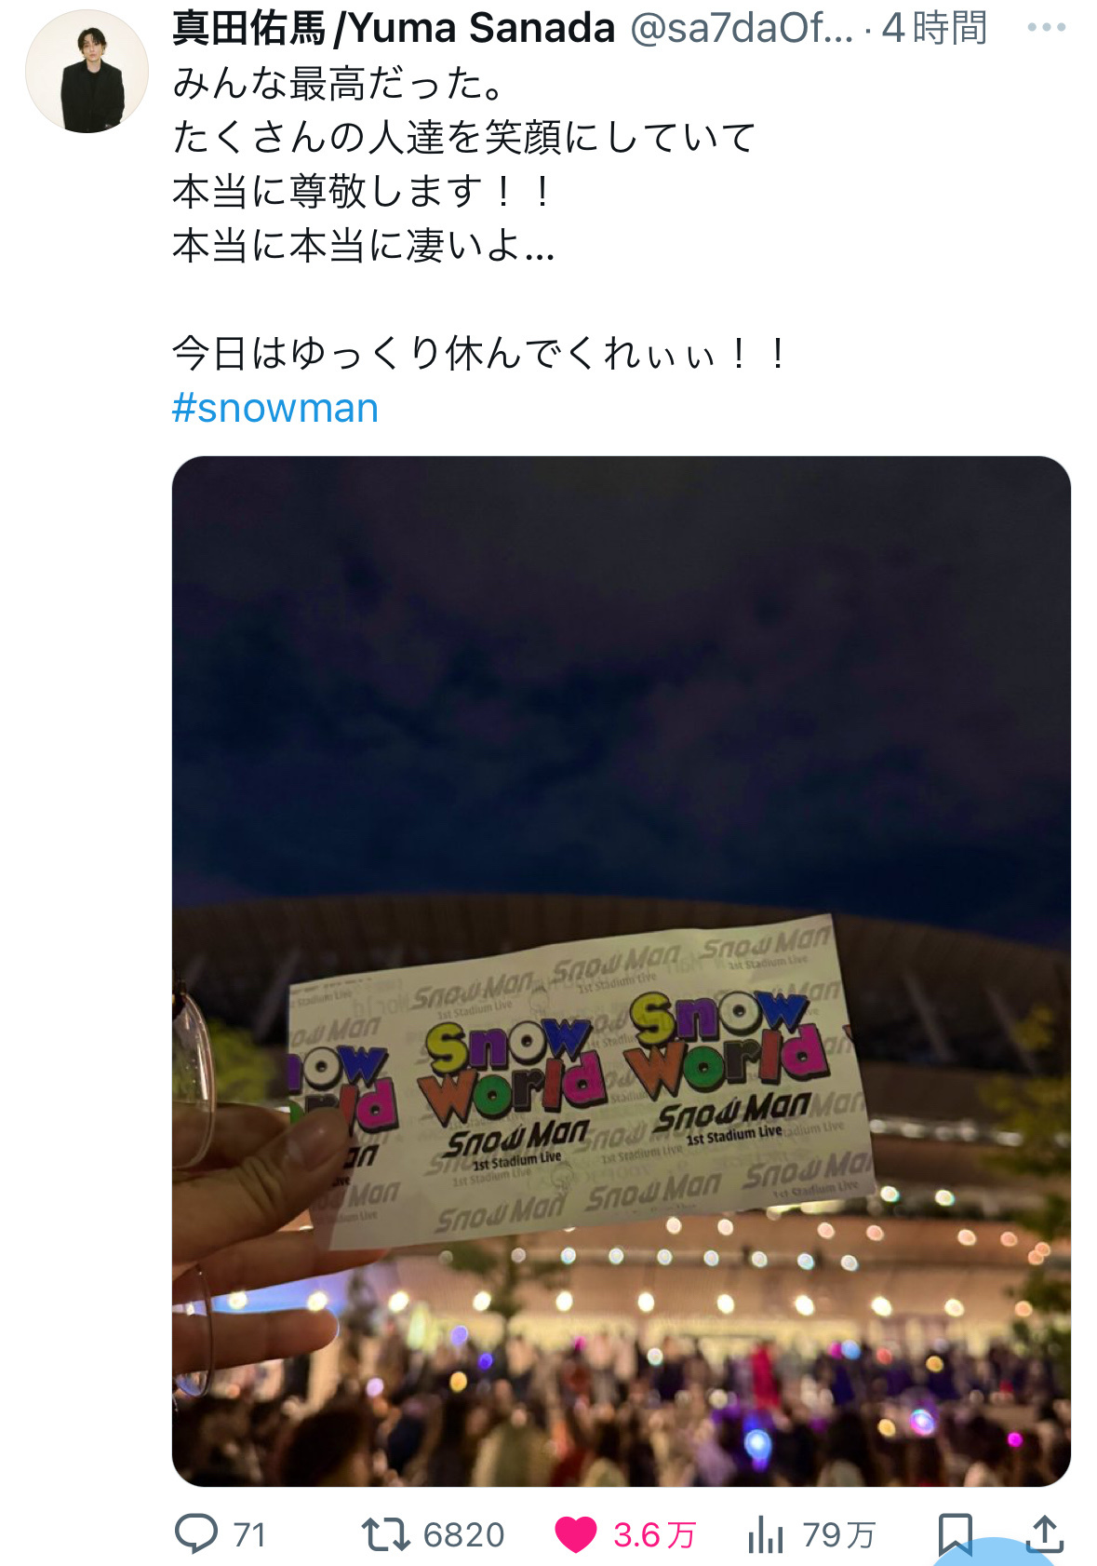Tap the like count 3.6万

[654, 1534]
